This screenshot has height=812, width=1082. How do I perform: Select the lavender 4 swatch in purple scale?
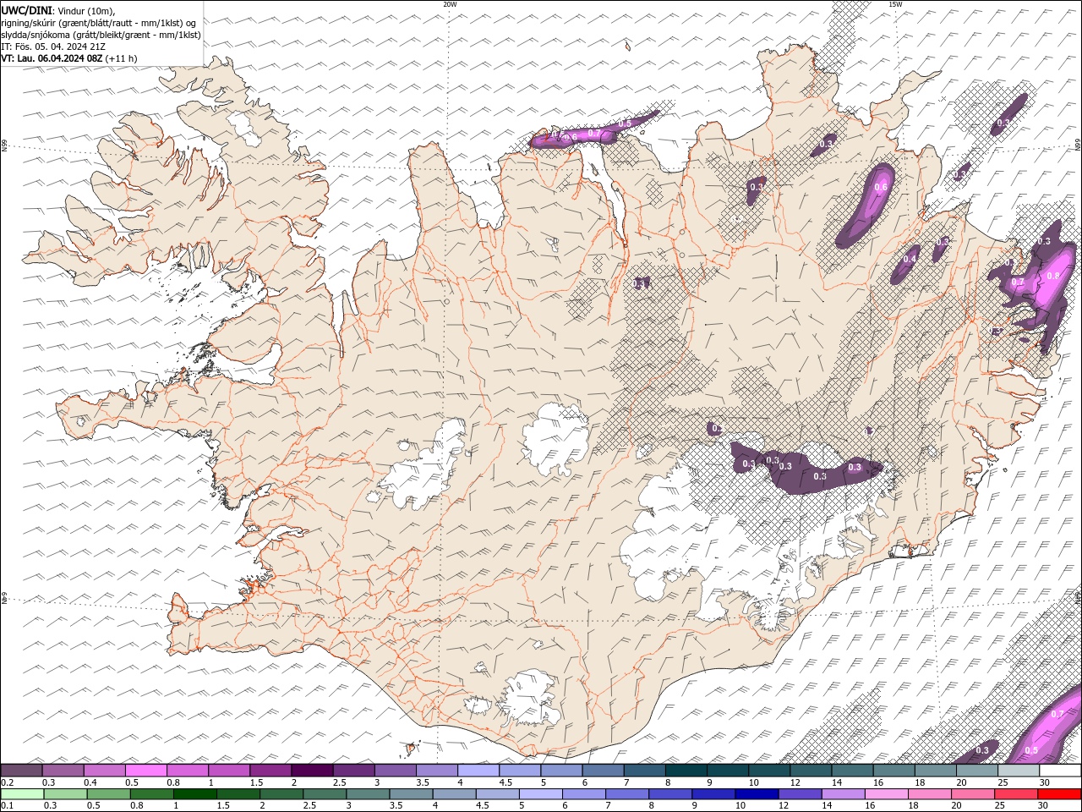[x=478, y=771]
